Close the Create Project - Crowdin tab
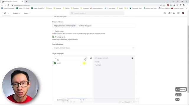189x106 pixels. (x=23, y=2)
